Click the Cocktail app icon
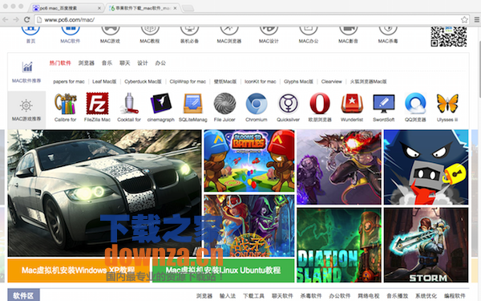Viewport: 481px width, 301px height. click(x=129, y=104)
